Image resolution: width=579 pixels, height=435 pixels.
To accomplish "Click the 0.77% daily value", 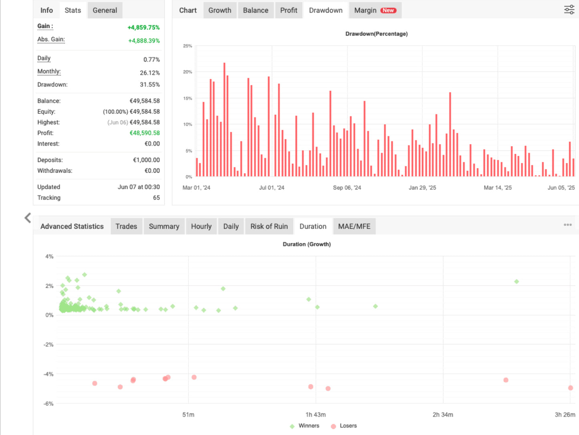I will [151, 60].
